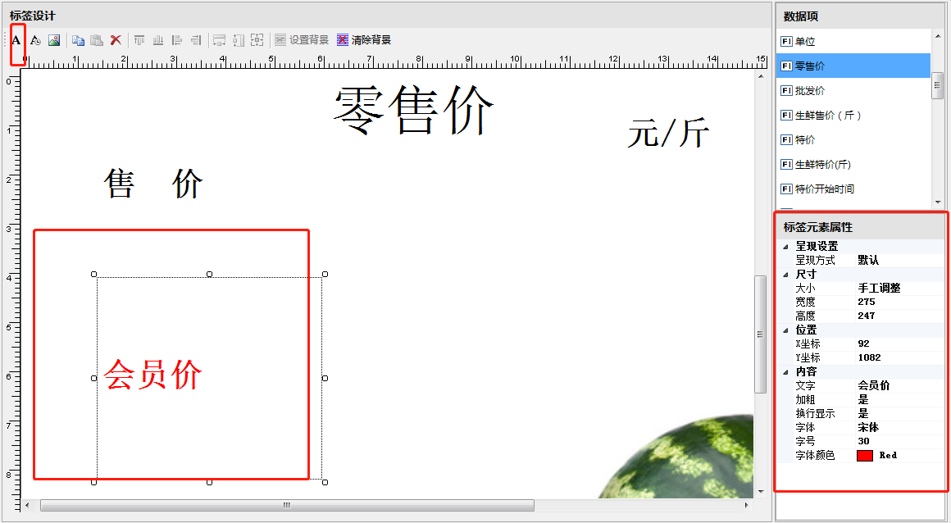This screenshot has width=951, height=523.
Task: Click the same size icon
Action: point(257,40)
